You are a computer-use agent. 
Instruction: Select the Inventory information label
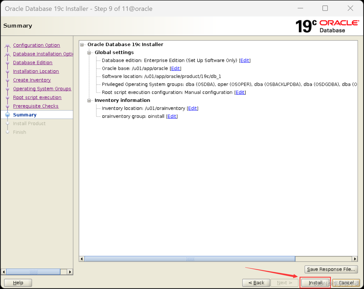pos(122,100)
